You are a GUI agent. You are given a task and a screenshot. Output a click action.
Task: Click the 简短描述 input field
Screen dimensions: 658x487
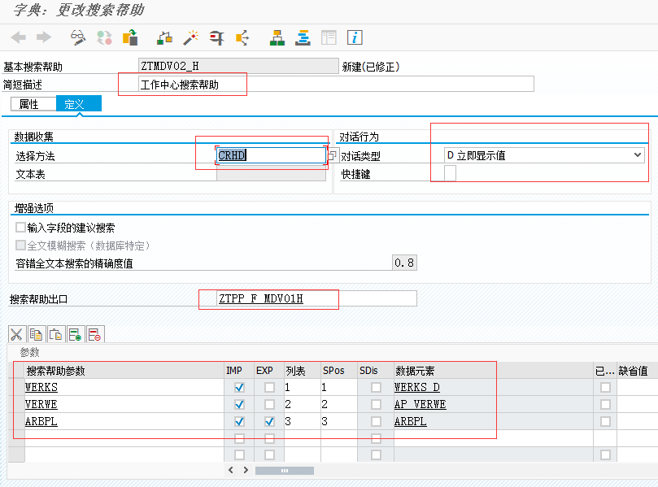[336, 85]
